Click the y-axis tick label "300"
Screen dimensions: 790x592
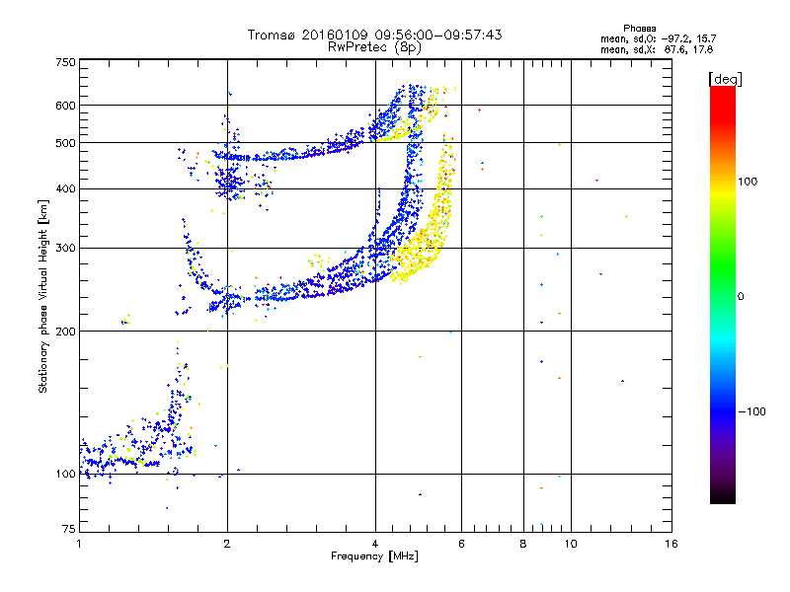pyautogui.click(x=65, y=248)
